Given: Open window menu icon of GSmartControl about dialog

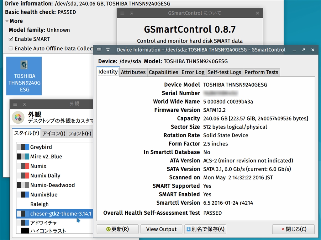Looking at the screenshot, I should (x=123, y=13).
